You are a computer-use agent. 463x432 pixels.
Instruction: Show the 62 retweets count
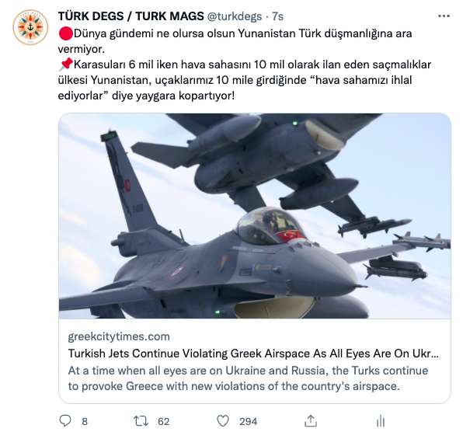point(164,421)
